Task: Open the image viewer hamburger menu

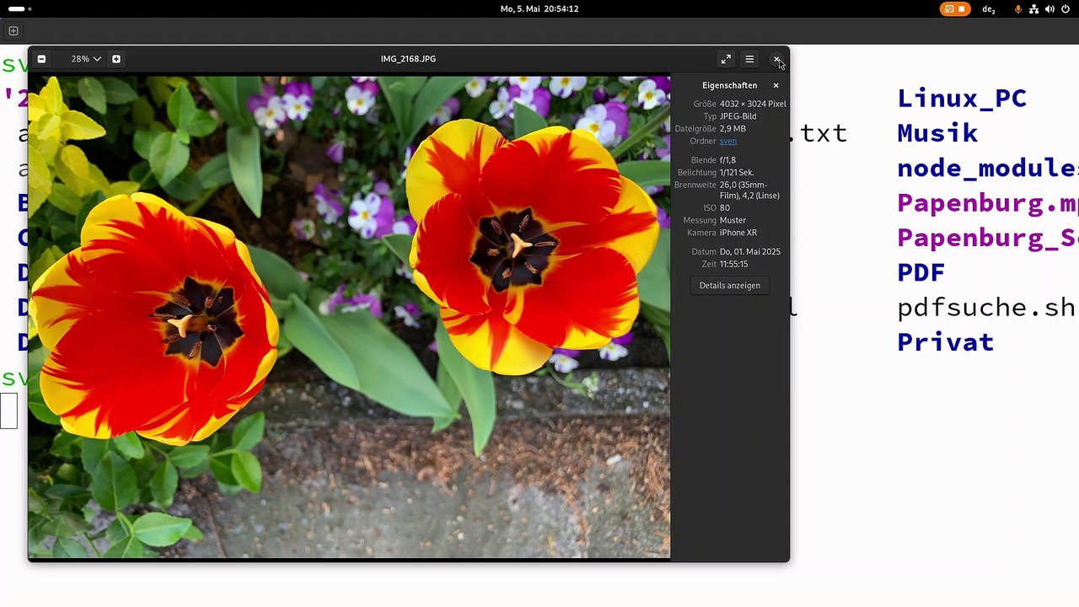Action: point(749,59)
